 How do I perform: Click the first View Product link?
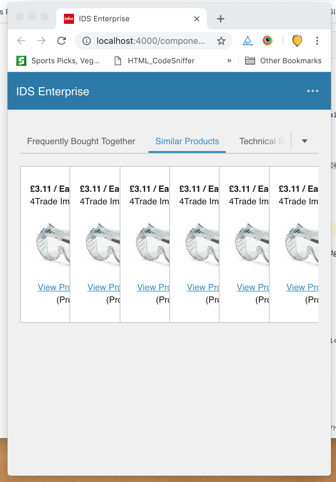coord(54,287)
